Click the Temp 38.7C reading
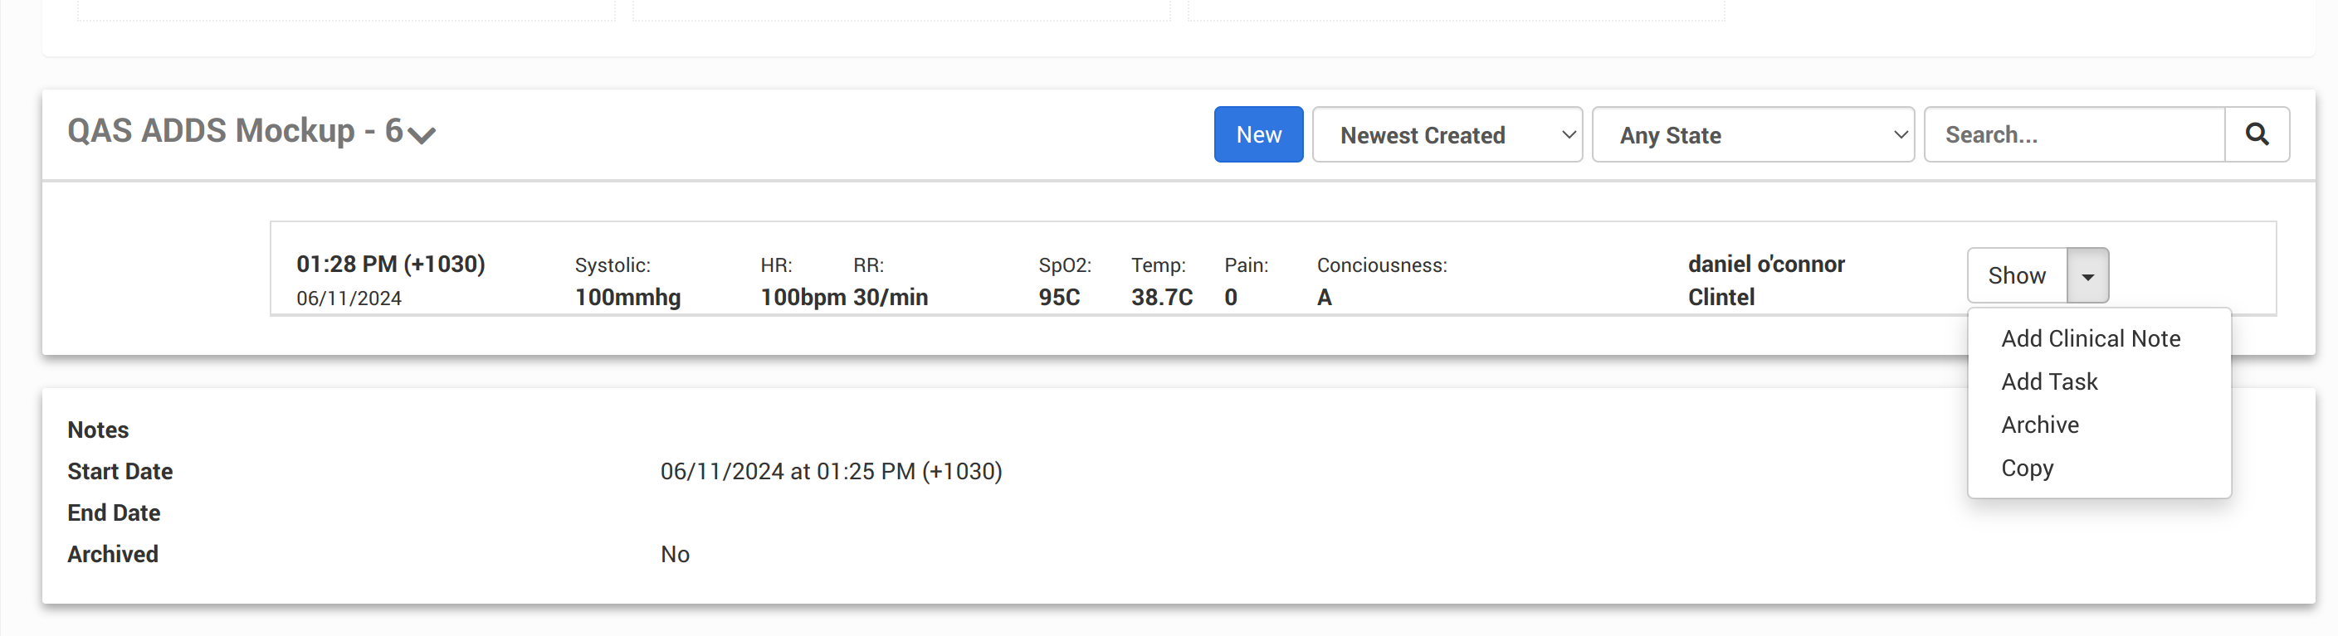The width and height of the screenshot is (2338, 636). click(x=1161, y=297)
